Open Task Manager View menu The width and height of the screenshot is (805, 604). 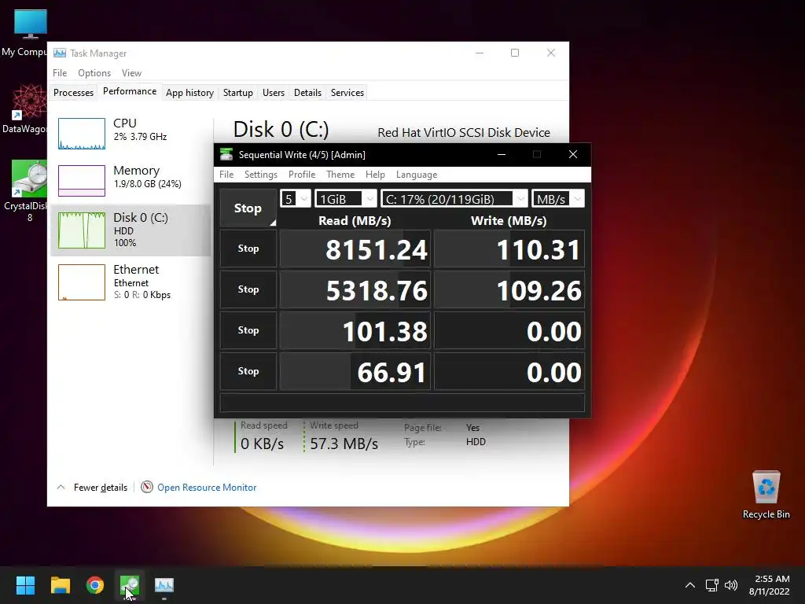(131, 73)
